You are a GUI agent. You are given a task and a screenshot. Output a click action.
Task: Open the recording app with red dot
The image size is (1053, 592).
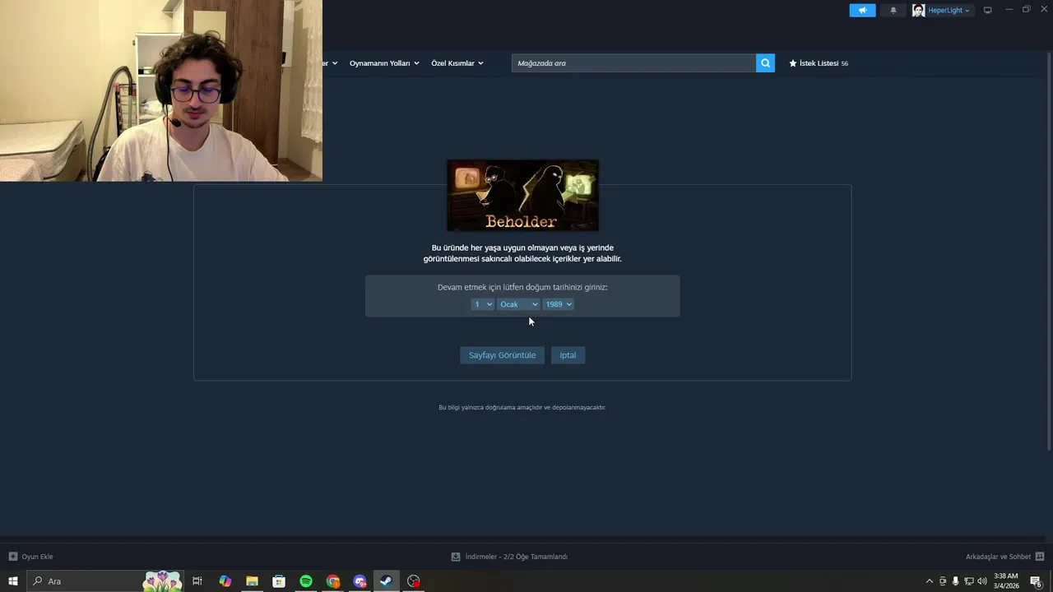click(x=414, y=581)
